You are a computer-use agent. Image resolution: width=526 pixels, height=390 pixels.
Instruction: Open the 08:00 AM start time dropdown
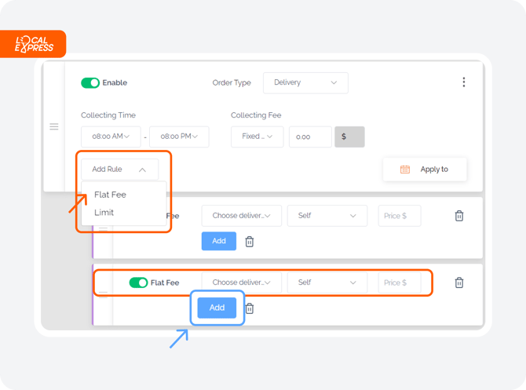click(111, 137)
